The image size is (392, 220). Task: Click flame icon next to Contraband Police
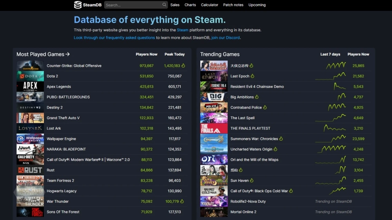click(265, 107)
